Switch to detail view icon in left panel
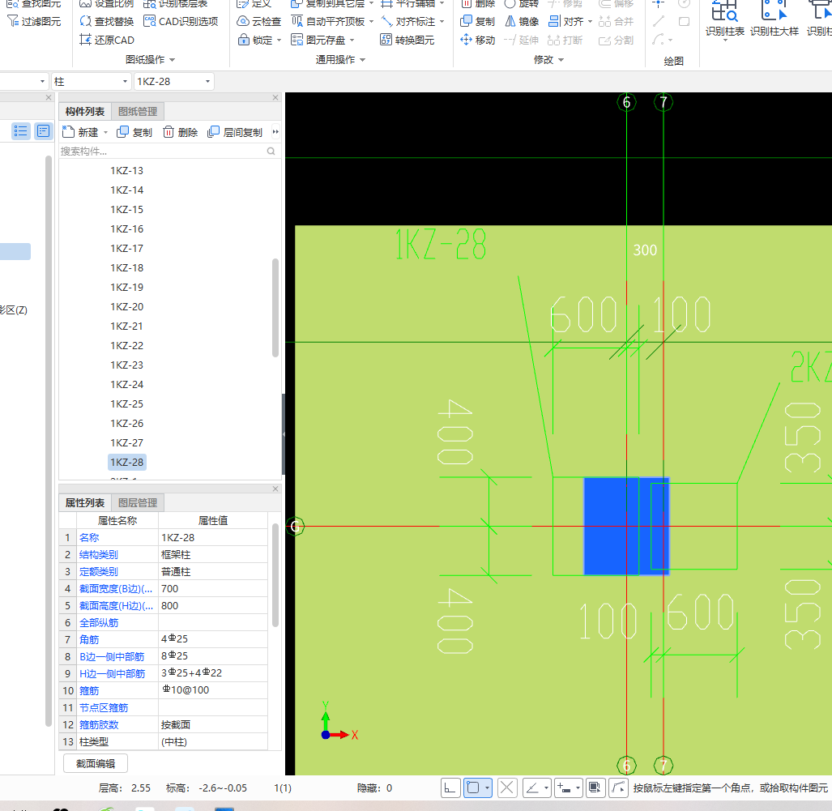 coord(43,131)
